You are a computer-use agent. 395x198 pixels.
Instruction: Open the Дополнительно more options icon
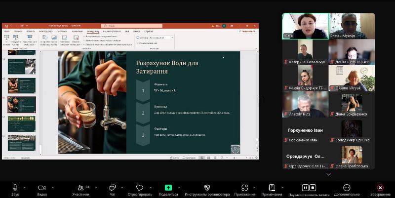pyautogui.click(x=347, y=188)
